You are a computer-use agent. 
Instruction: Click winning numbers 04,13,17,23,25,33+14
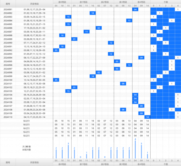click(x=34, y=117)
